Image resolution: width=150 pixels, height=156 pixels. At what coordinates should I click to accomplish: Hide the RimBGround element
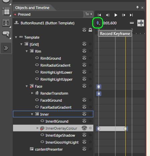[84, 58]
